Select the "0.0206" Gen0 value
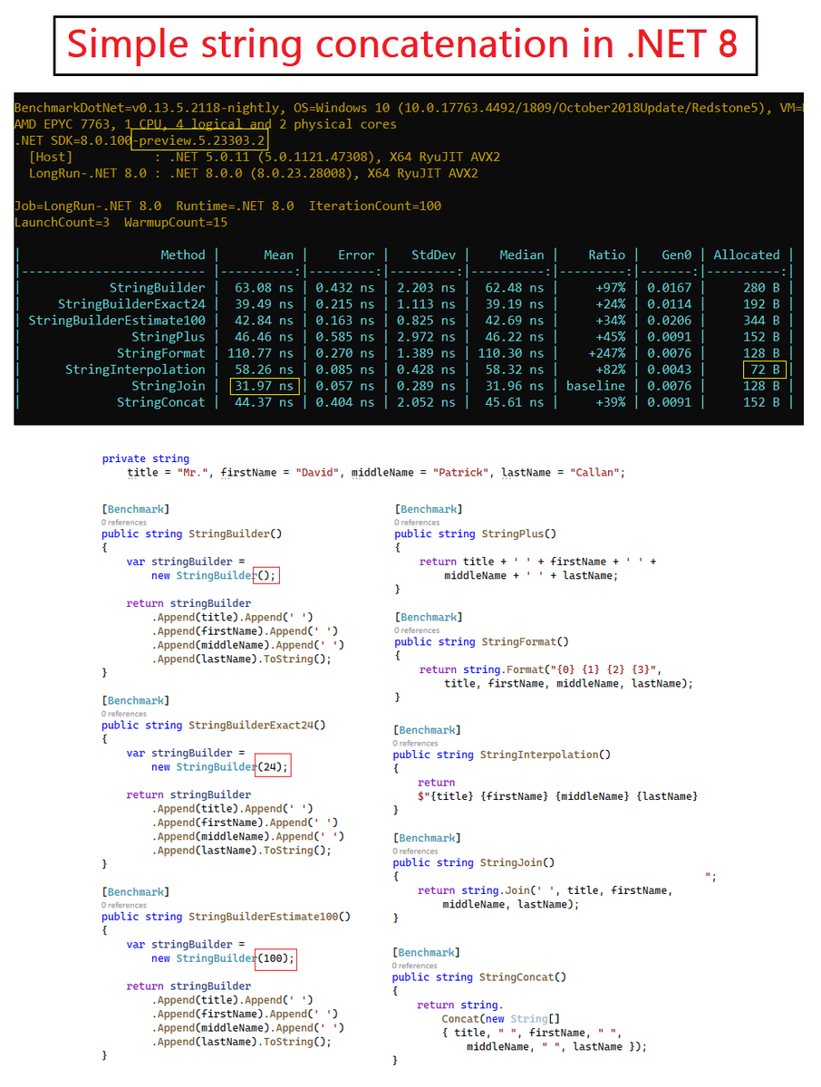 (x=669, y=320)
